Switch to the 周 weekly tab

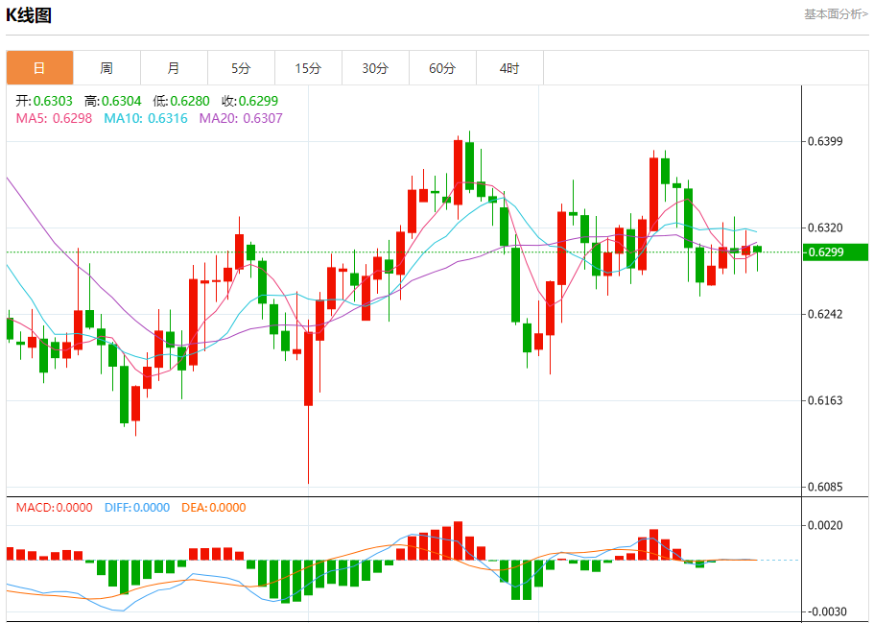click(106, 68)
